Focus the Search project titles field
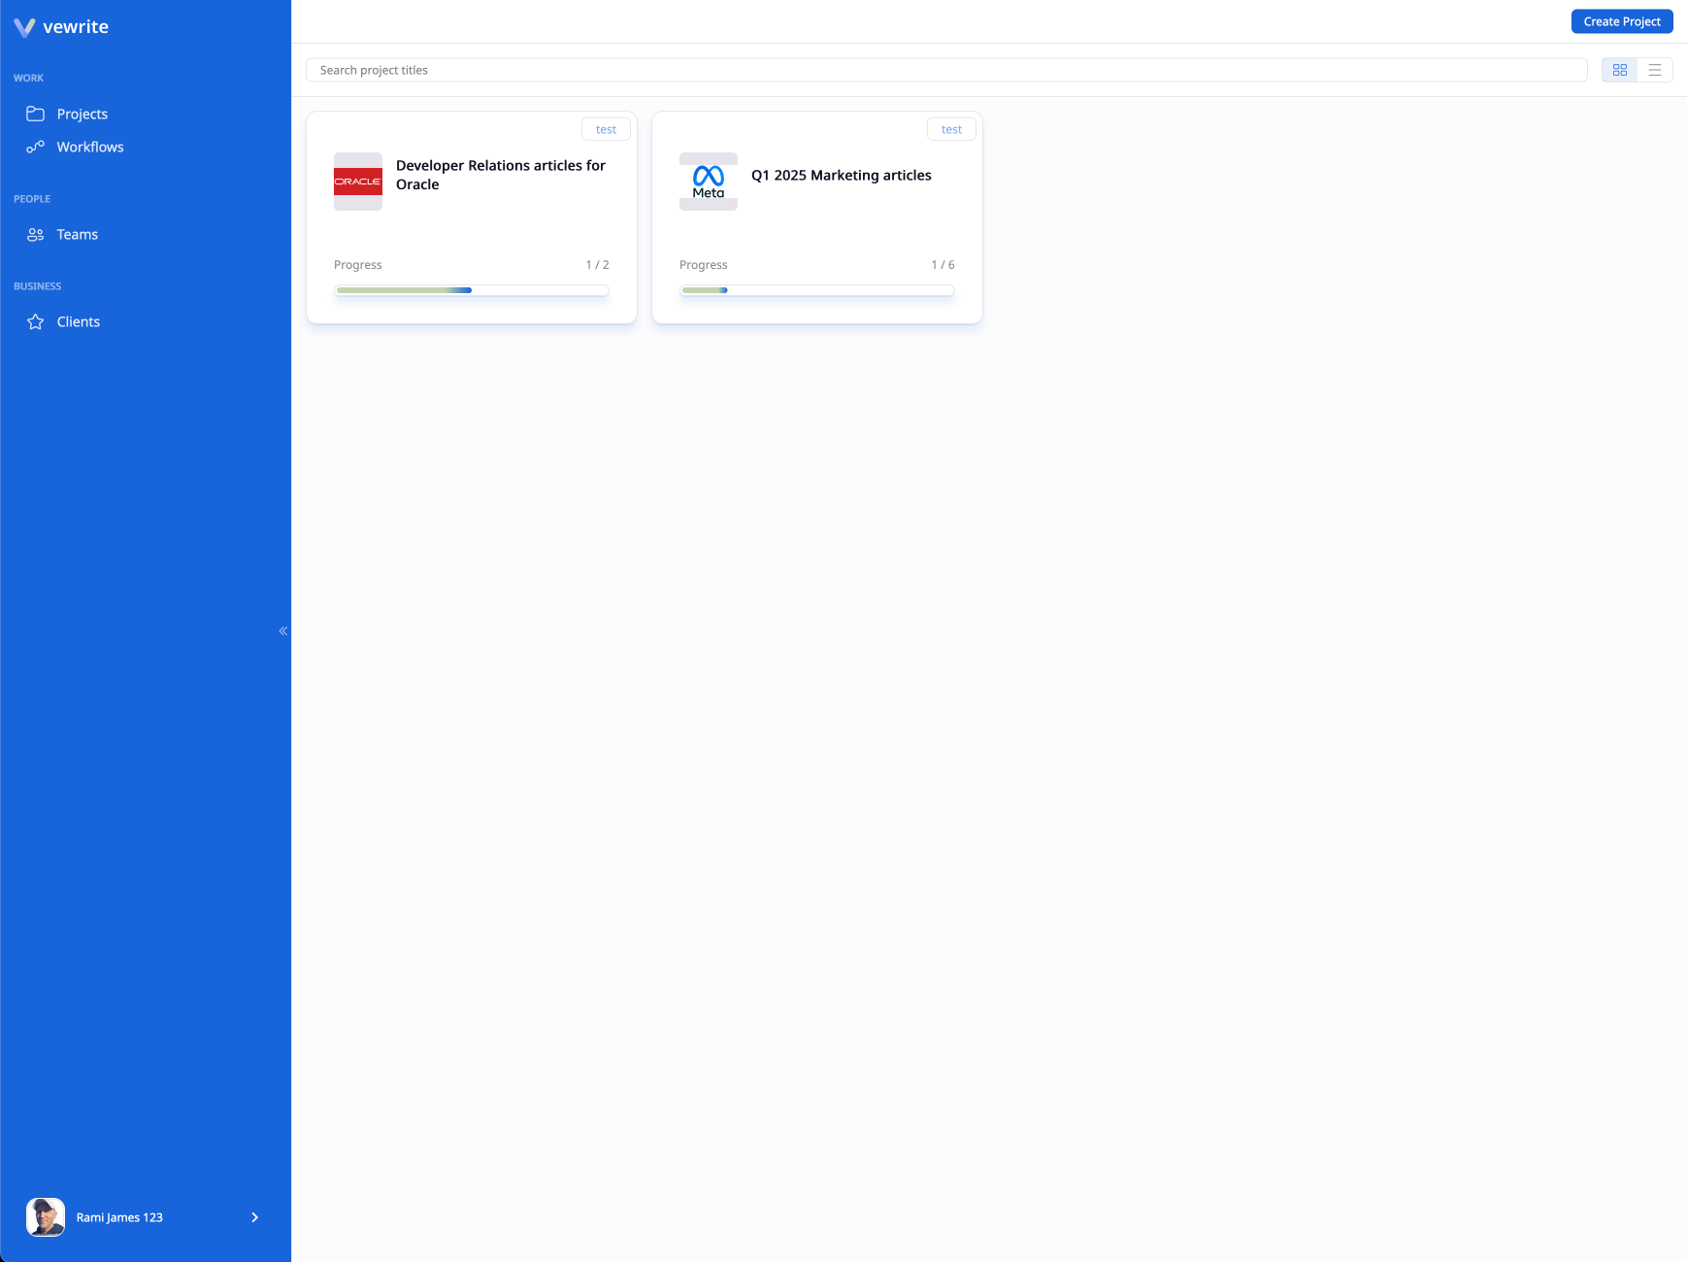This screenshot has height=1262, width=1687. pos(946,70)
